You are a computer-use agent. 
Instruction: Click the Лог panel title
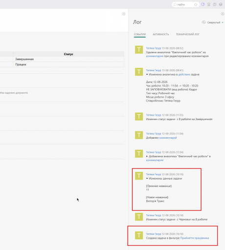pyautogui.click(x=137, y=22)
